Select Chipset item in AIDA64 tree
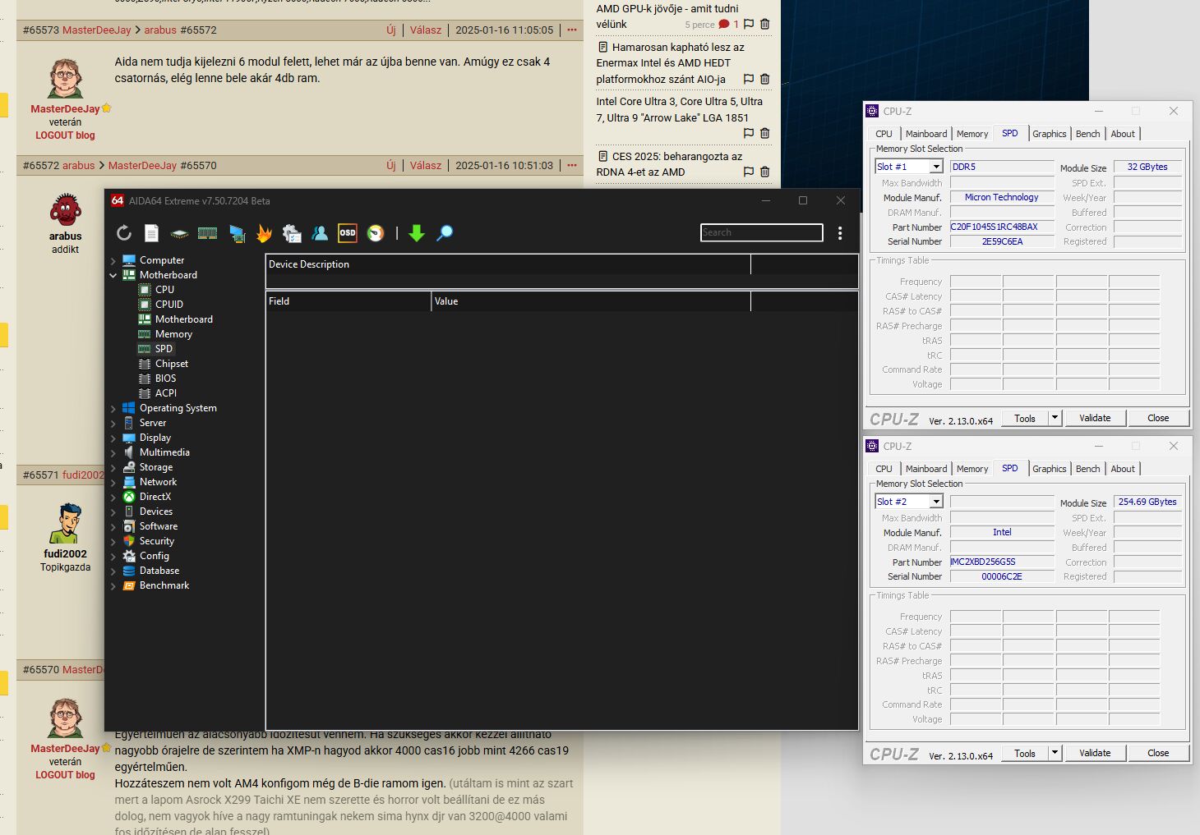The width and height of the screenshot is (1200, 835). [x=171, y=364]
